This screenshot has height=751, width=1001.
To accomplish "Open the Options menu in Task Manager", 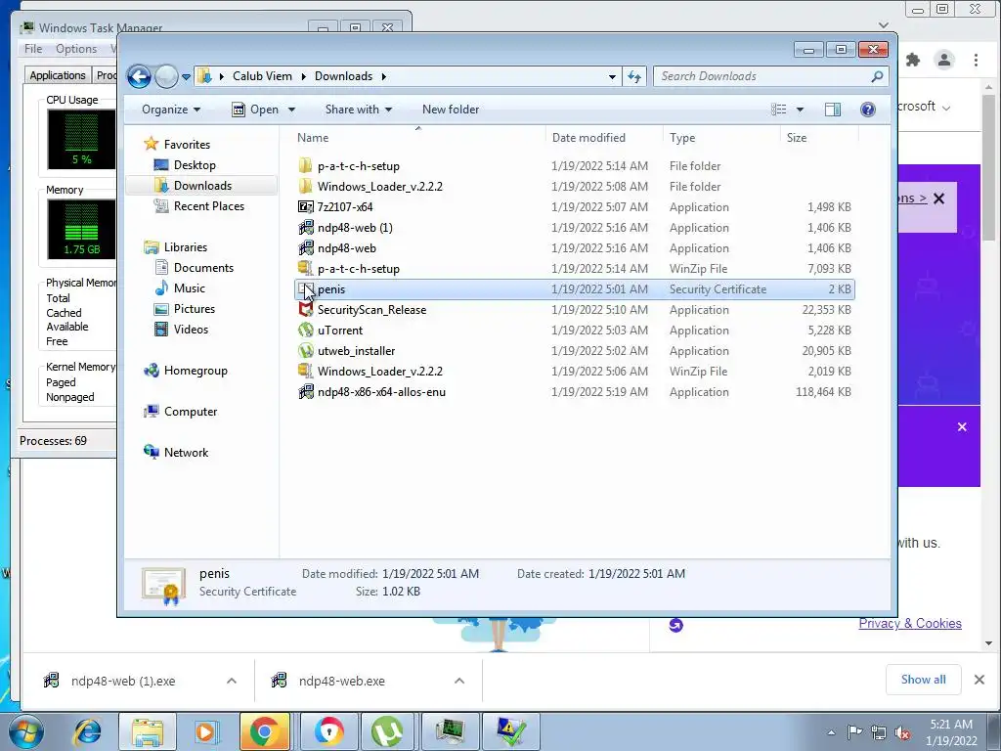I will 76,49.
